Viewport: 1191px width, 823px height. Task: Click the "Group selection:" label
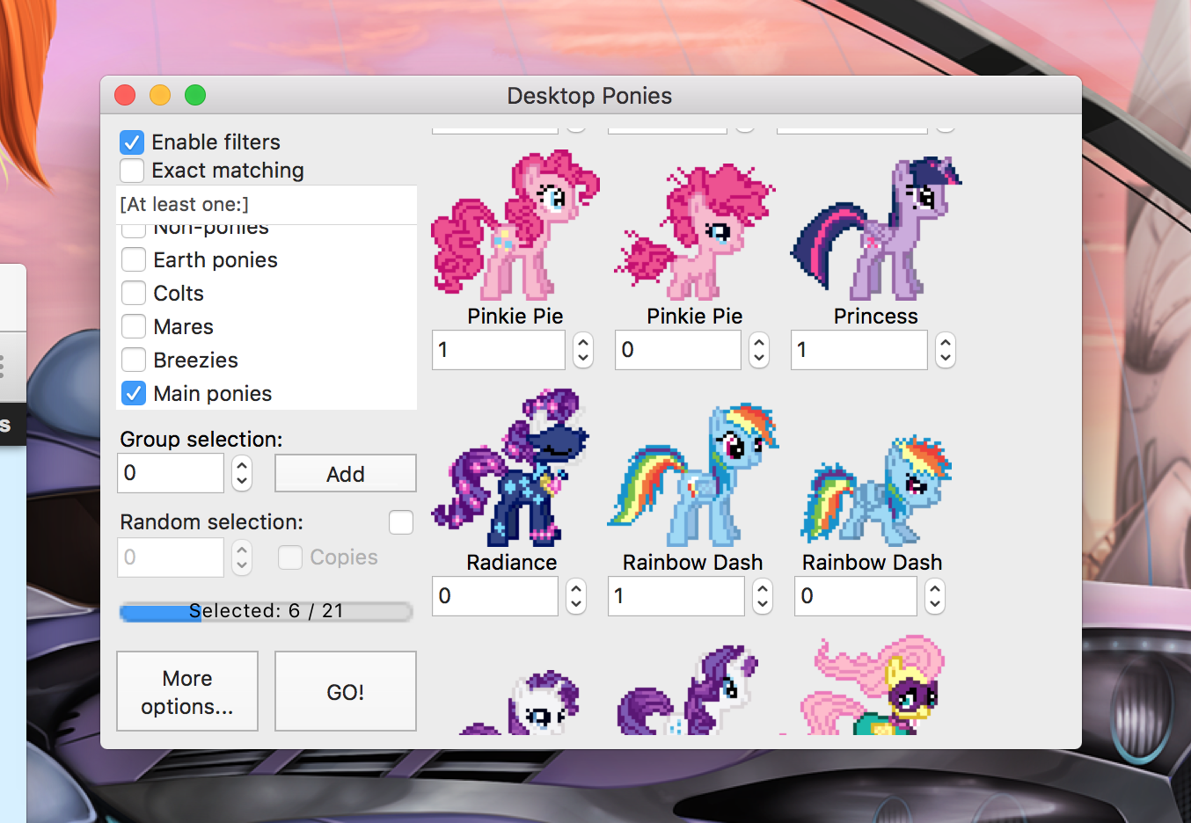(x=201, y=440)
